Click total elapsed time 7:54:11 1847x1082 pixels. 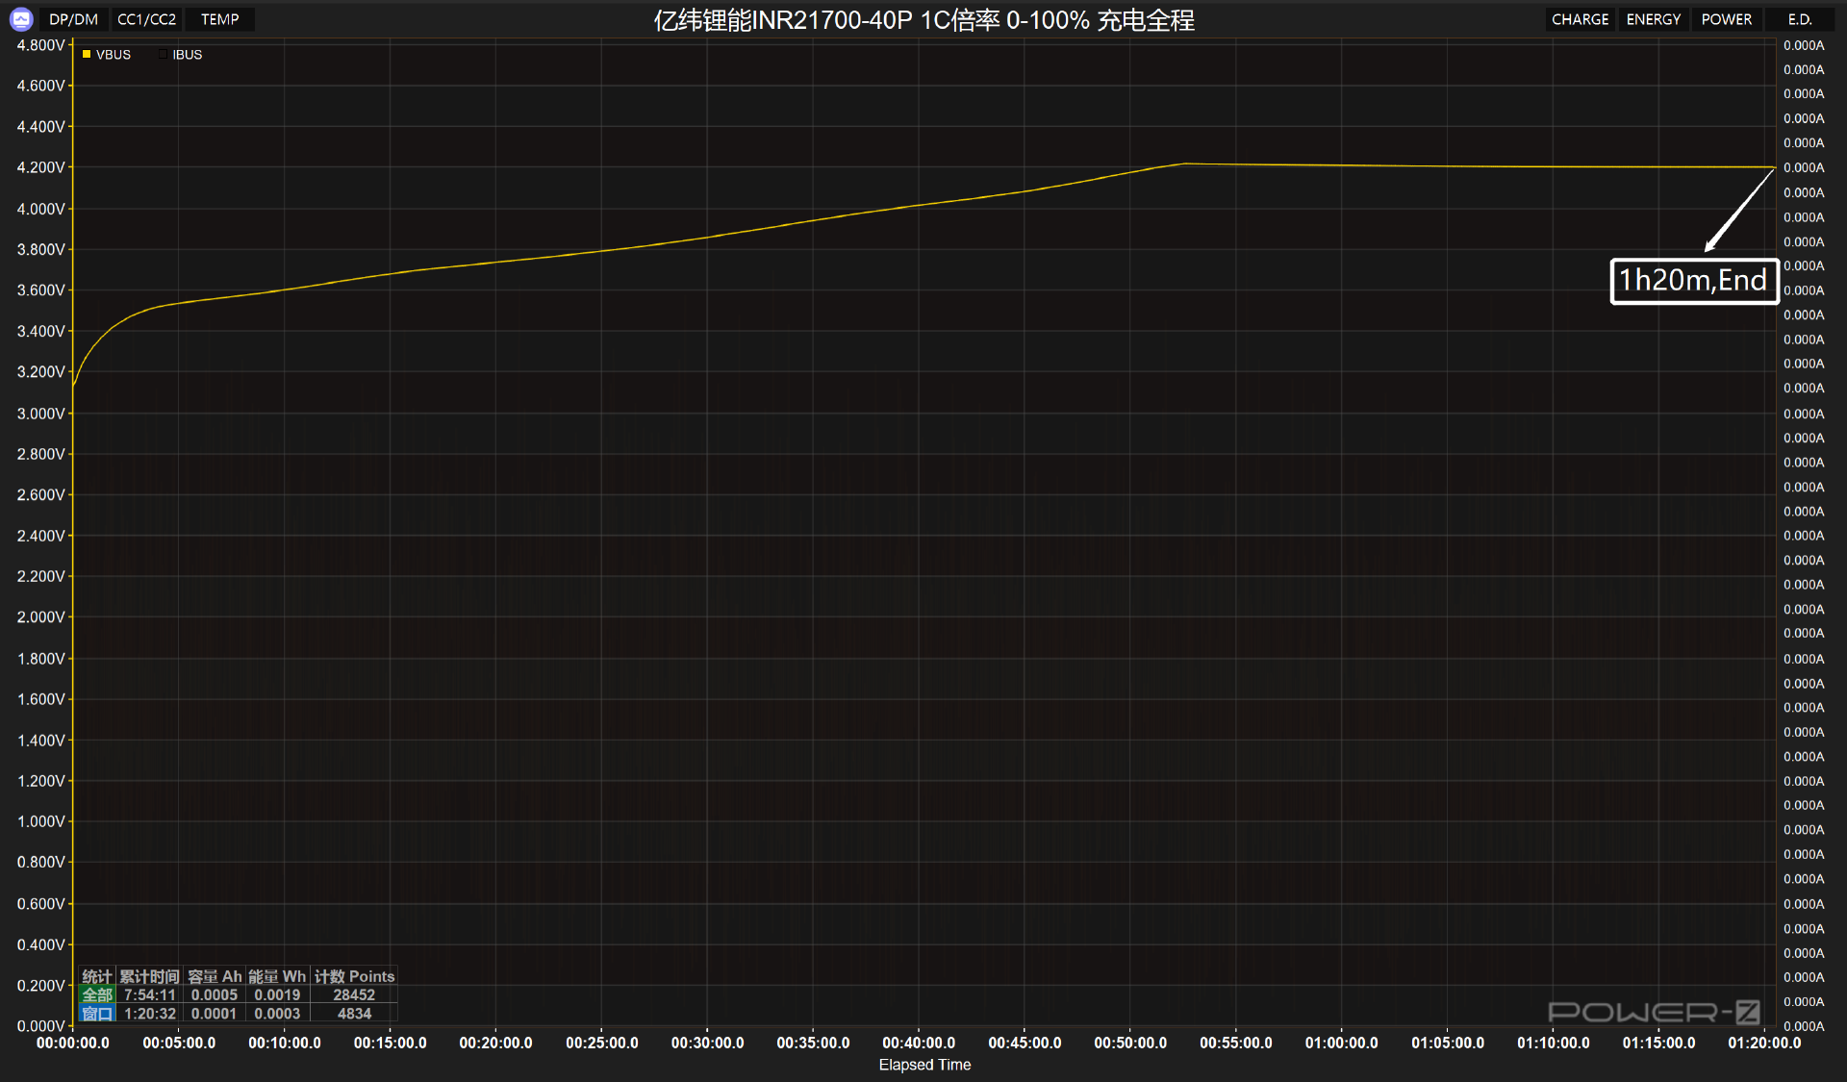[x=150, y=994]
